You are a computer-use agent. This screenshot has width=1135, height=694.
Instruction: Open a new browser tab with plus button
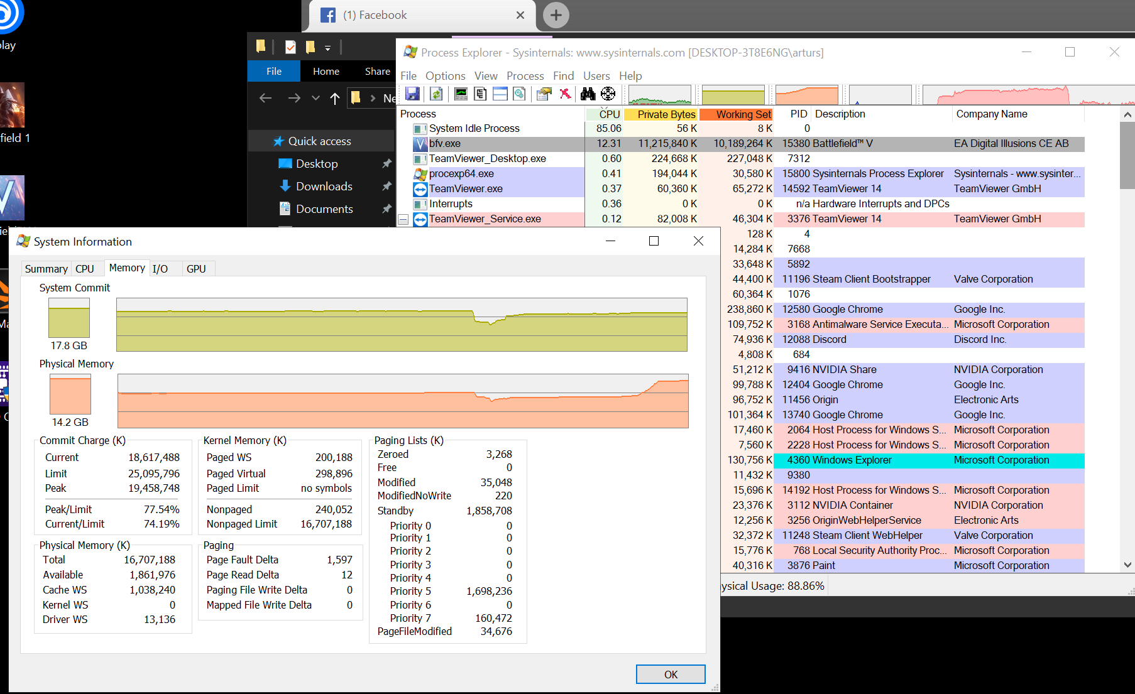tap(556, 15)
